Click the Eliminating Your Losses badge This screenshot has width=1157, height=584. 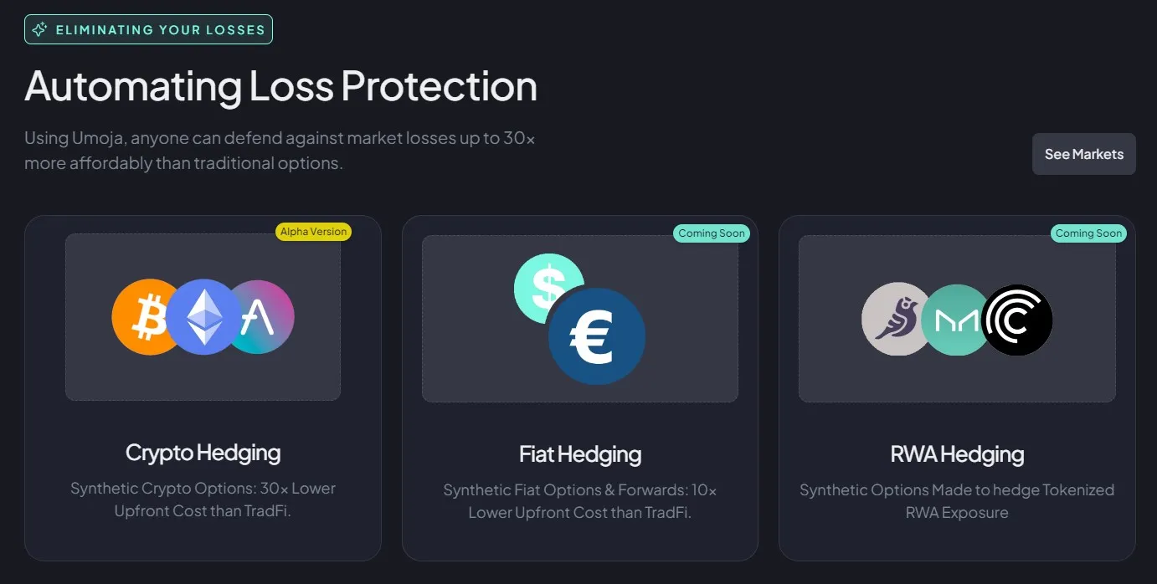(148, 28)
